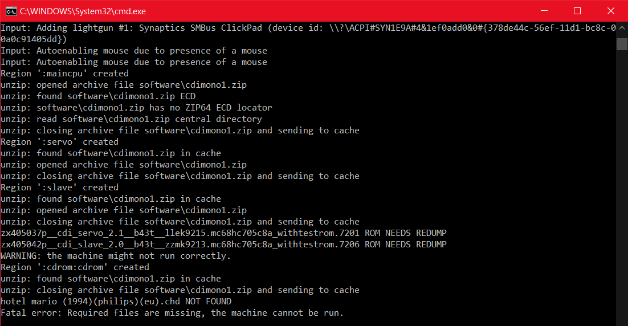The height and width of the screenshot is (326, 628).
Task: Click the C:\WINDOWS\System32\cmd.exe title text
Action: (x=83, y=11)
